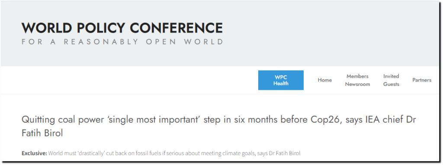443x165 pixels.
Task: Click the word 'CONFERENCE' in the site logo
Action: 177,28
